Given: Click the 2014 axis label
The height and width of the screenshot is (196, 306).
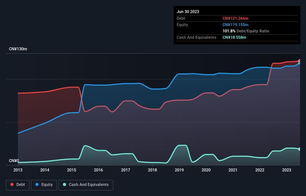Looking at the screenshot, I should pyautogui.click(x=45, y=170).
